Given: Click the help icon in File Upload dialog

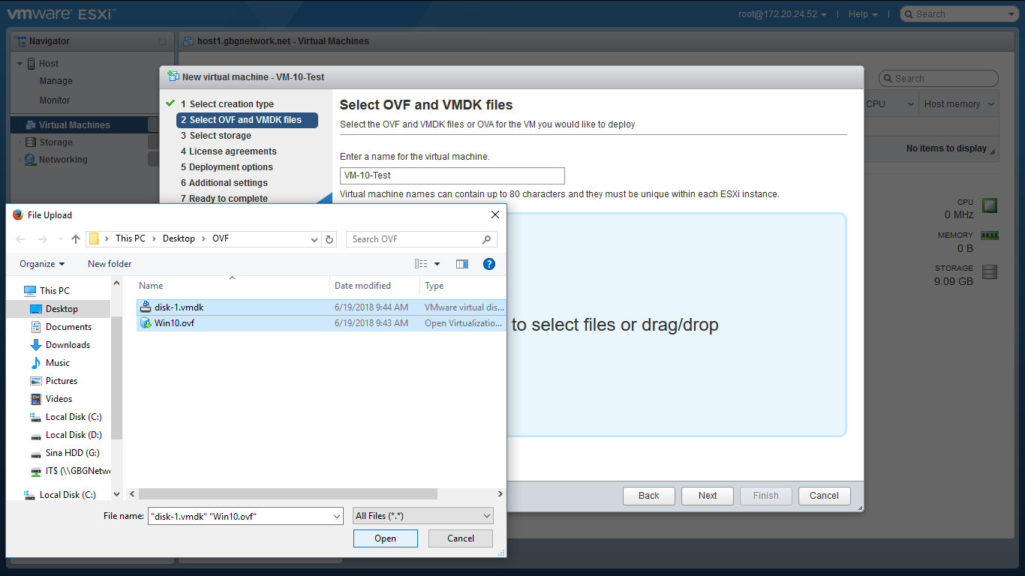Looking at the screenshot, I should click(489, 264).
